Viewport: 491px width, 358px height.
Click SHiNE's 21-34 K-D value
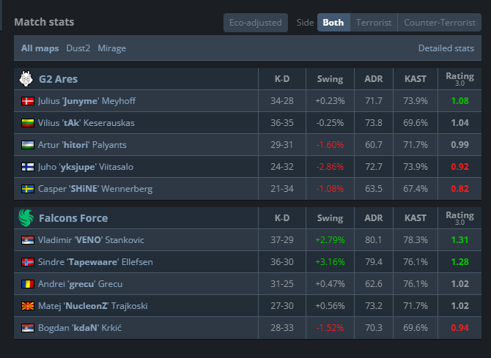pyautogui.click(x=282, y=189)
